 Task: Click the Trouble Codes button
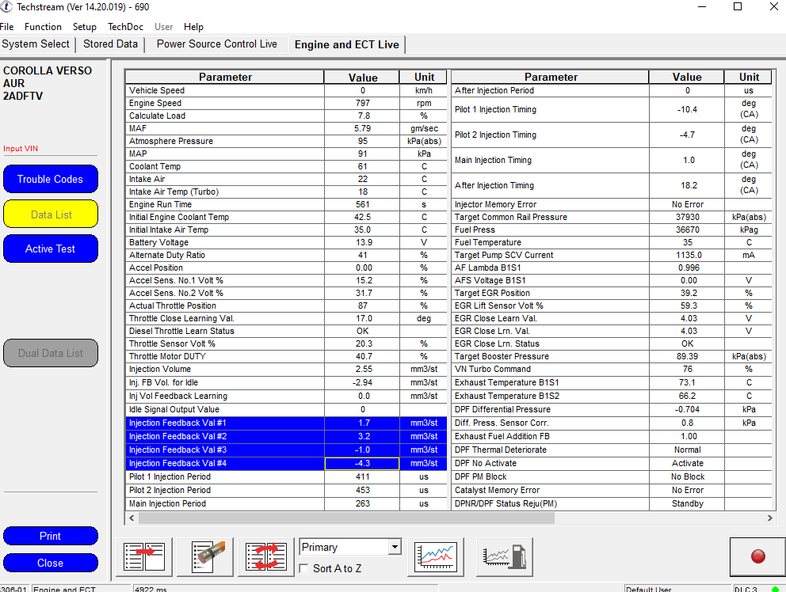click(50, 179)
